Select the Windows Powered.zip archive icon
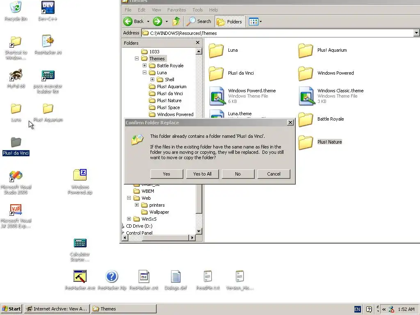The width and height of the screenshot is (420, 315). (80, 175)
